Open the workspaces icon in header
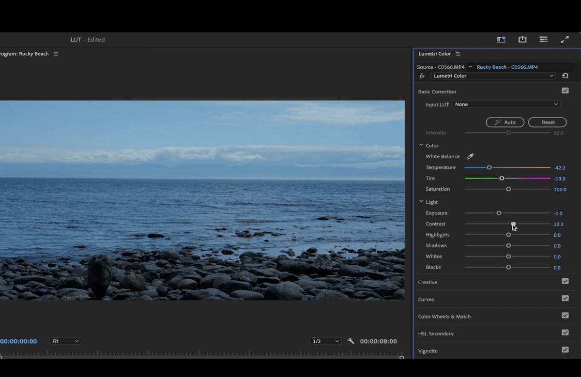Screen dimensions: 581x377 click(x=501, y=40)
